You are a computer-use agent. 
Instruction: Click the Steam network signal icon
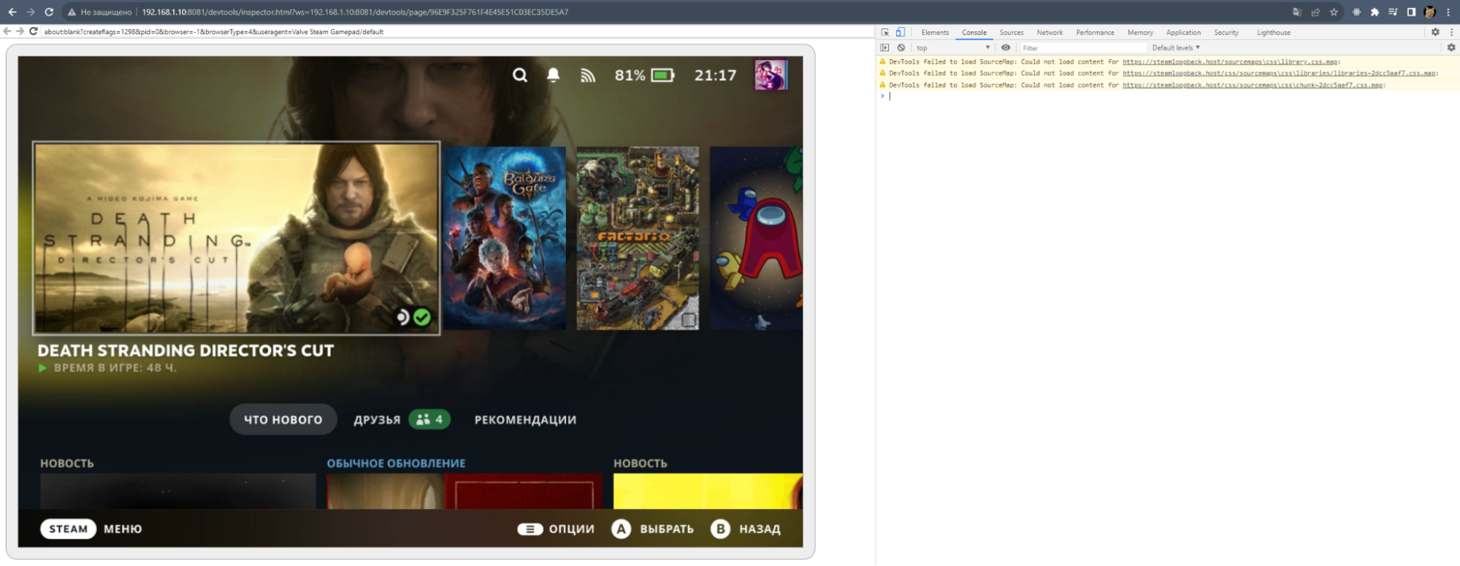point(588,75)
